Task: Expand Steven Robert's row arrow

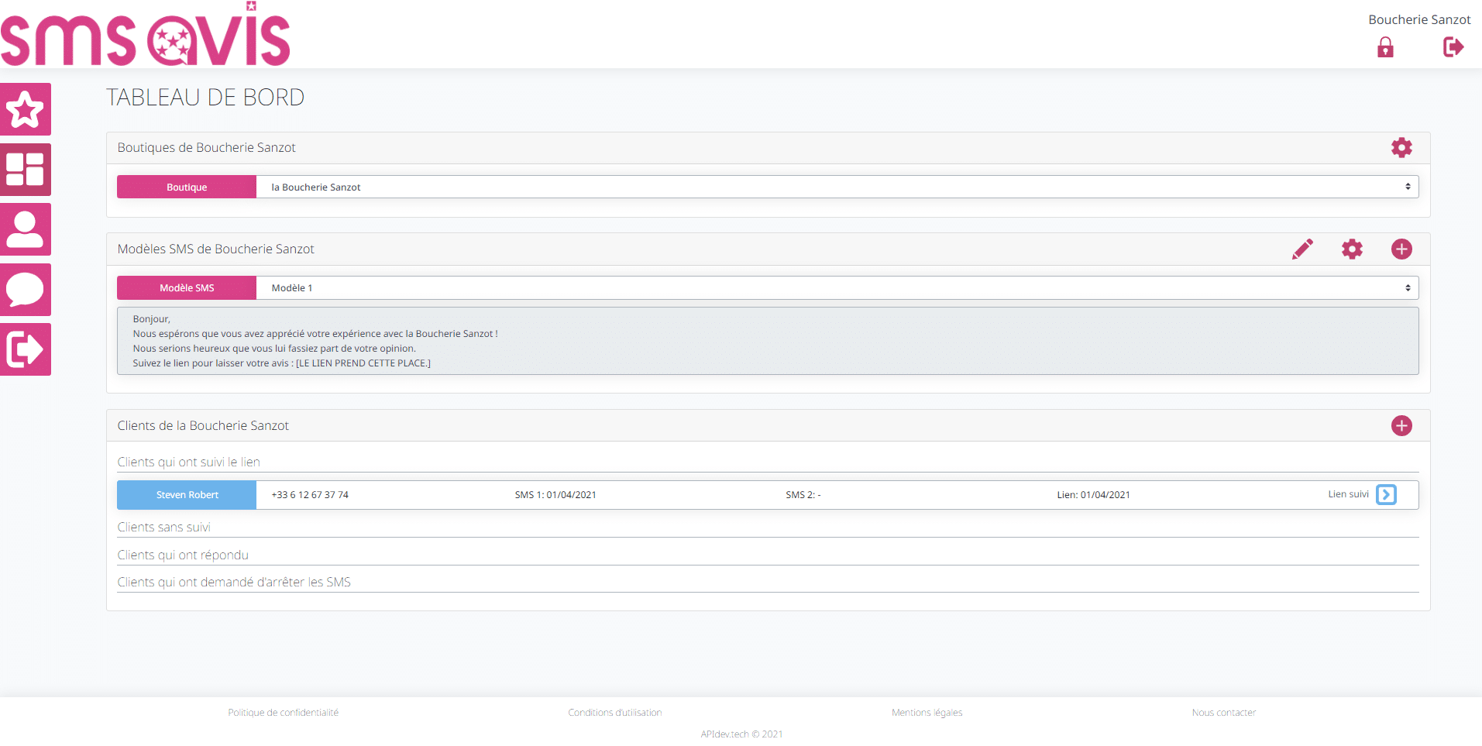Action: [x=1386, y=495]
